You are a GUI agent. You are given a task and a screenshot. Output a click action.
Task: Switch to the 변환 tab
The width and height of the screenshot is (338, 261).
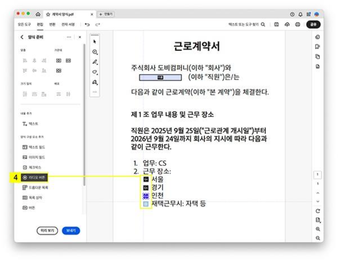52,24
